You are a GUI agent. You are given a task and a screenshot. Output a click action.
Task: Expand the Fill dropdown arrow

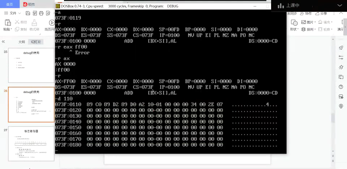pos(331,22)
